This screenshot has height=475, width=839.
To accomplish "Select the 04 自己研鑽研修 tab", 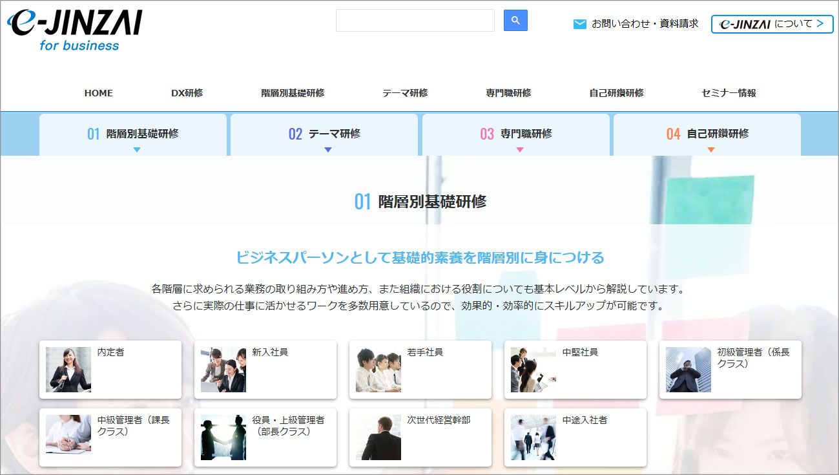I will point(707,134).
